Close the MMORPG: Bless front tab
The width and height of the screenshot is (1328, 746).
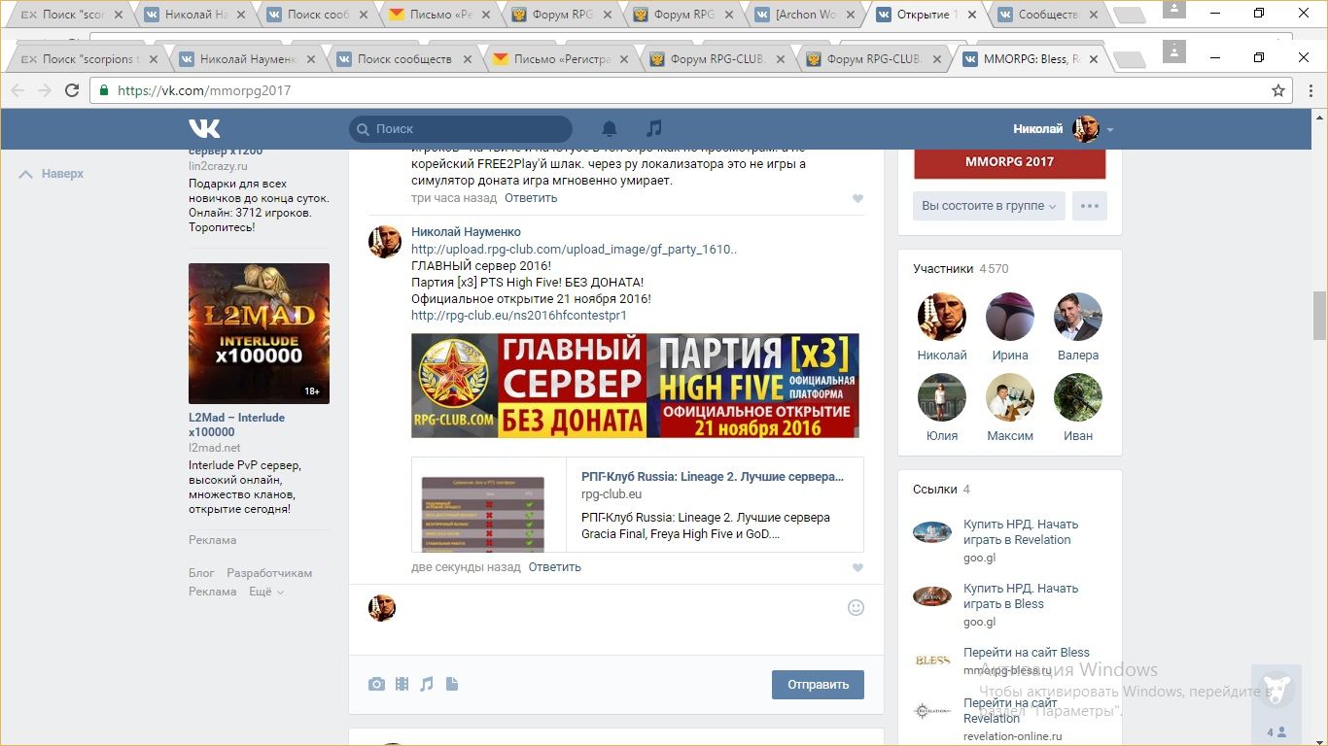pyautogui.click(x=1094, y=58)
